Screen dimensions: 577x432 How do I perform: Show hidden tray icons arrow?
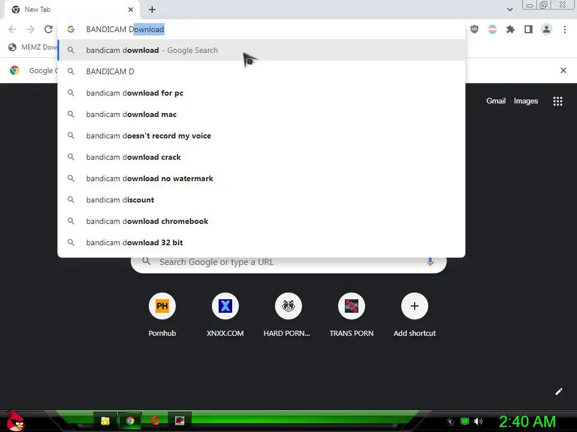pos(450,422)
